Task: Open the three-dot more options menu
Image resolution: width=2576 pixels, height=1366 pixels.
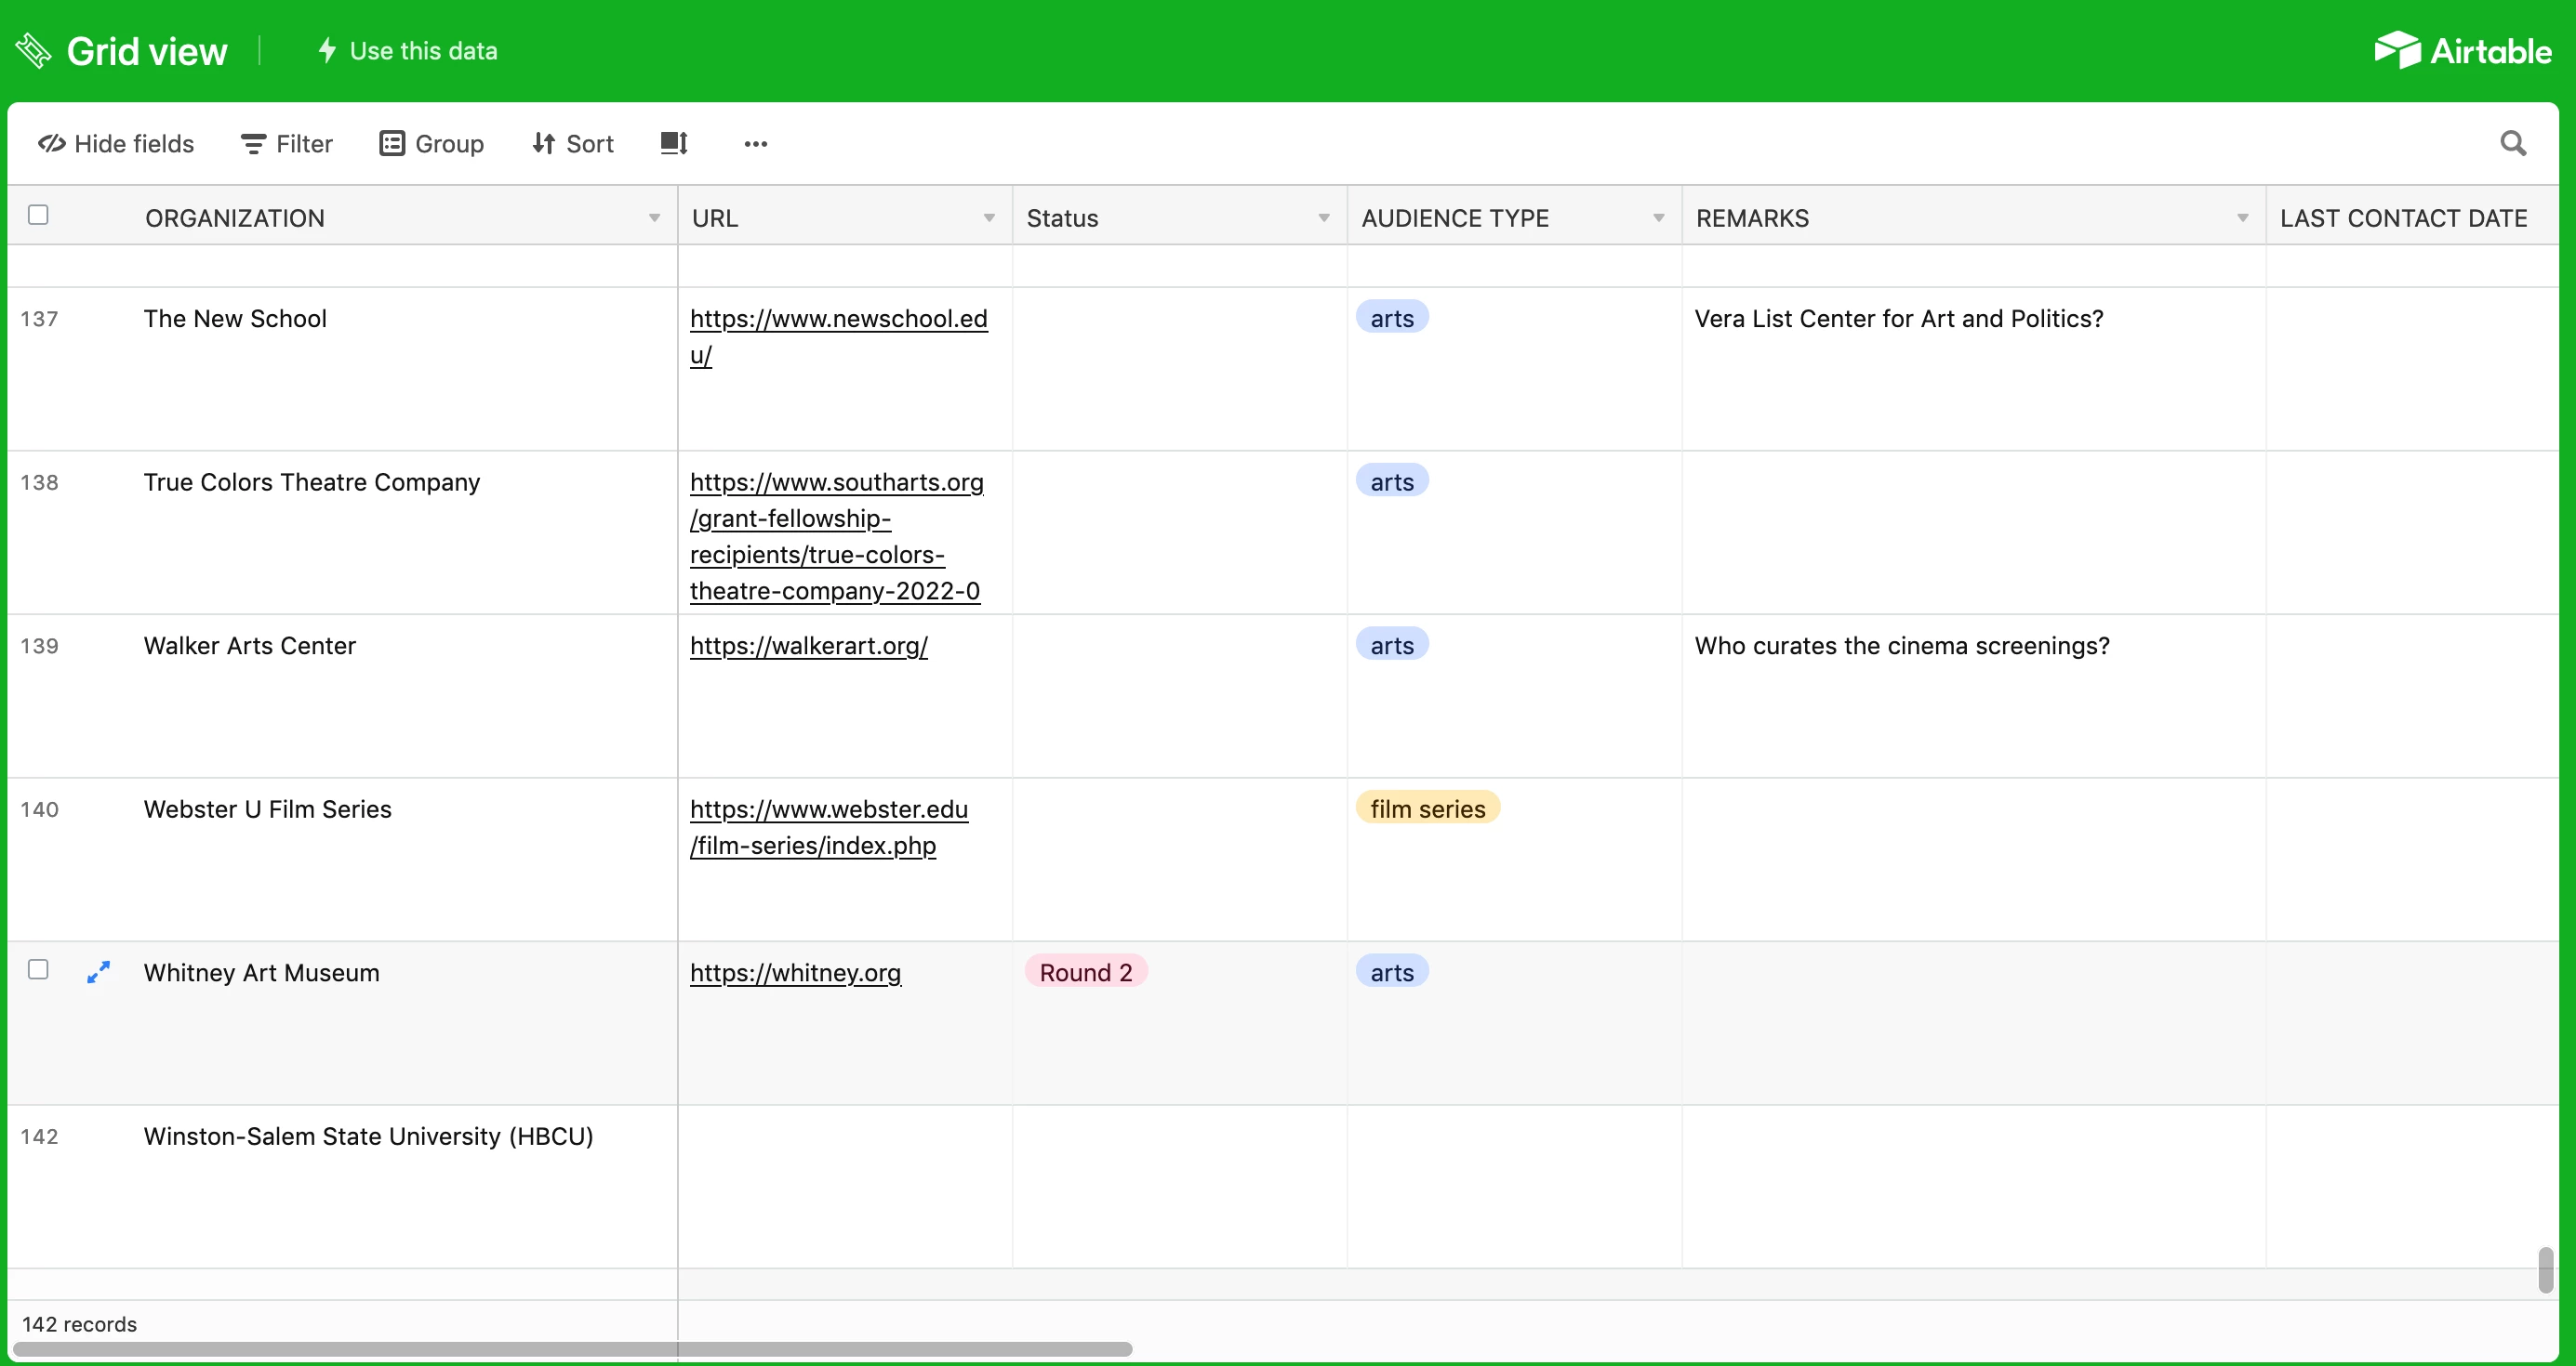Action: tap(755, 144)
